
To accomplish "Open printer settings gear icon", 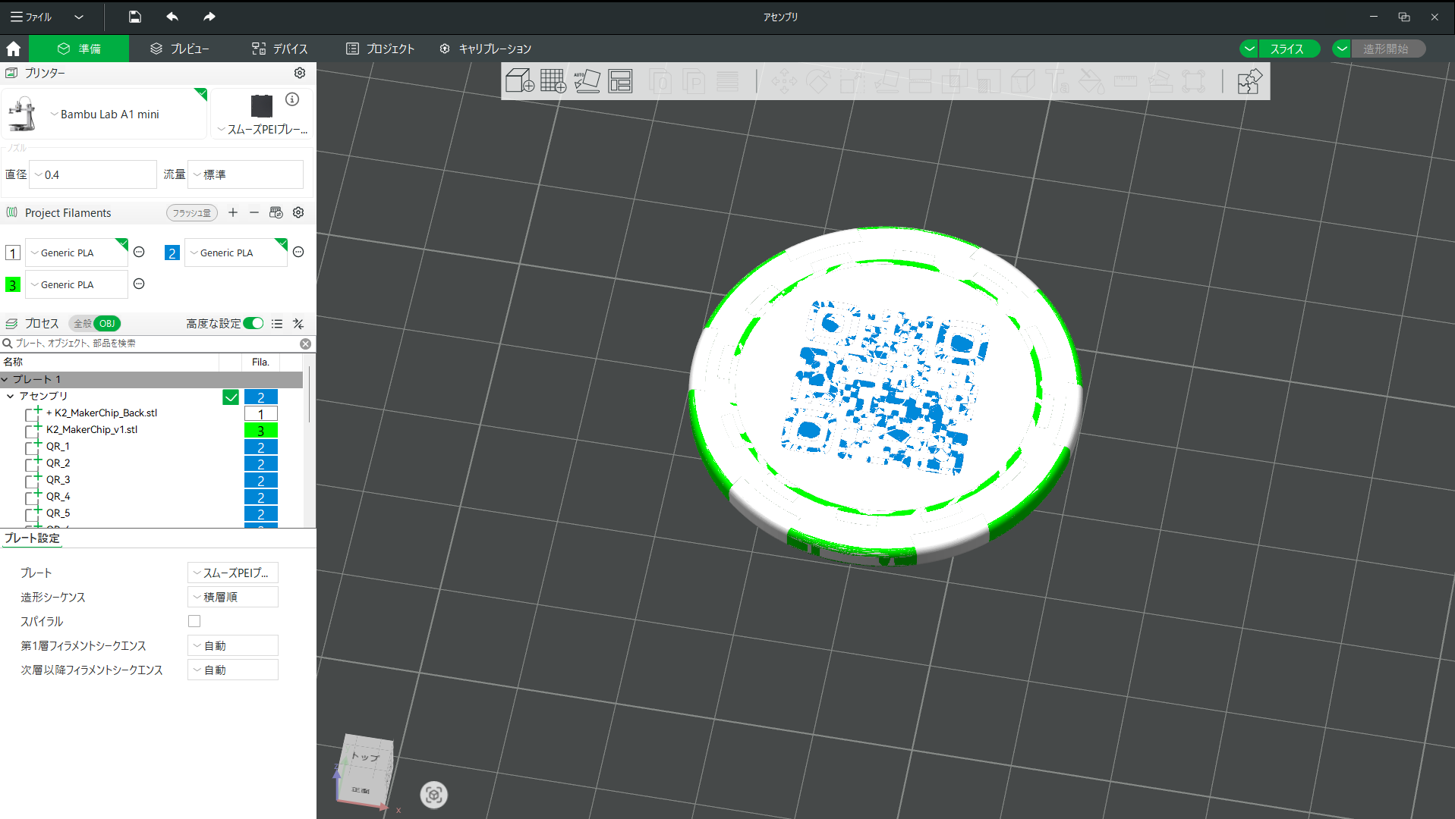I will click(x=300, y=73).
